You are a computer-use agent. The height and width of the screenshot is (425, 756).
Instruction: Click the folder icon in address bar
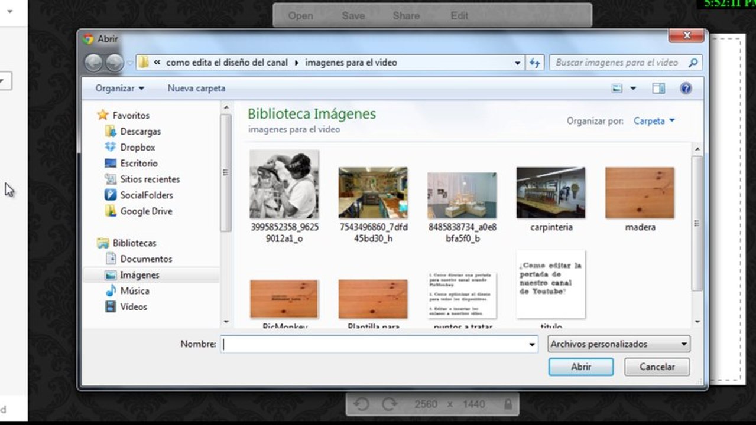click(143, 63)
